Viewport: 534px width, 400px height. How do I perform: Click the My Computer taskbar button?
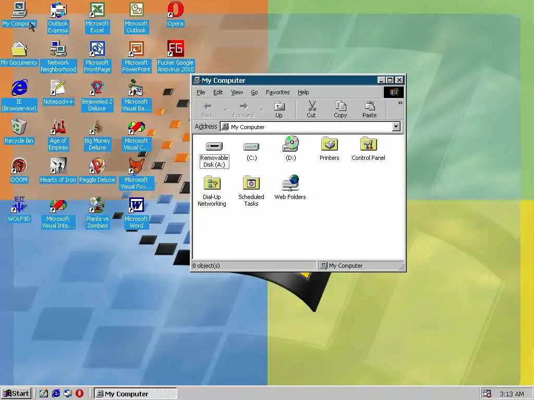[136, 394]
